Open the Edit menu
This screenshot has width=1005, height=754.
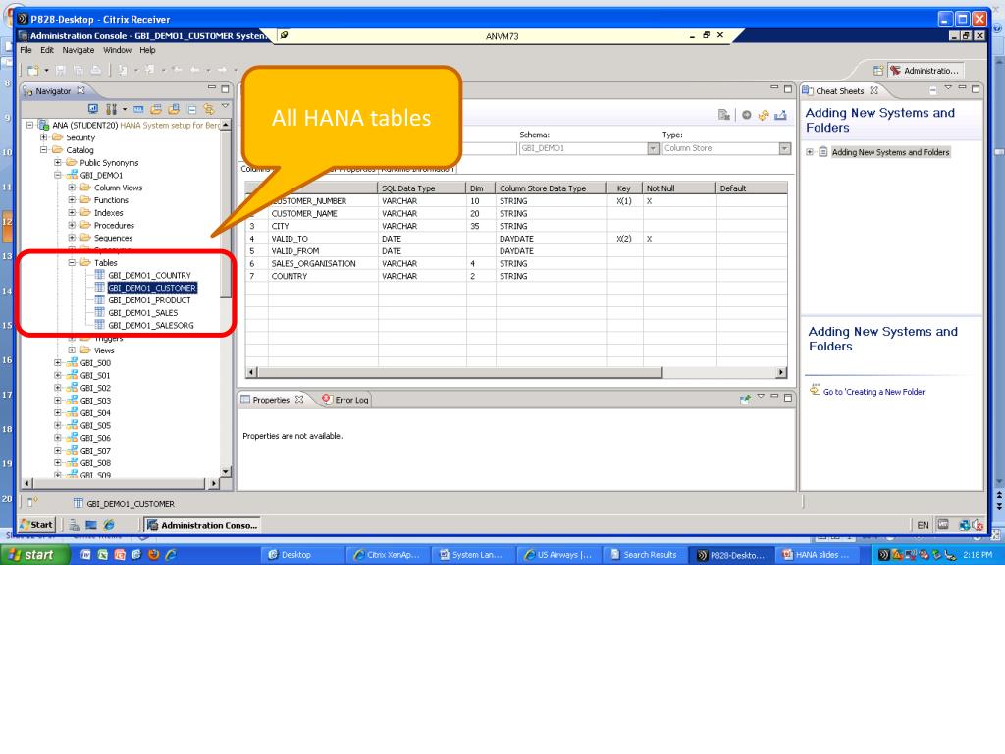pyautogui.click(x=47, y=50)
